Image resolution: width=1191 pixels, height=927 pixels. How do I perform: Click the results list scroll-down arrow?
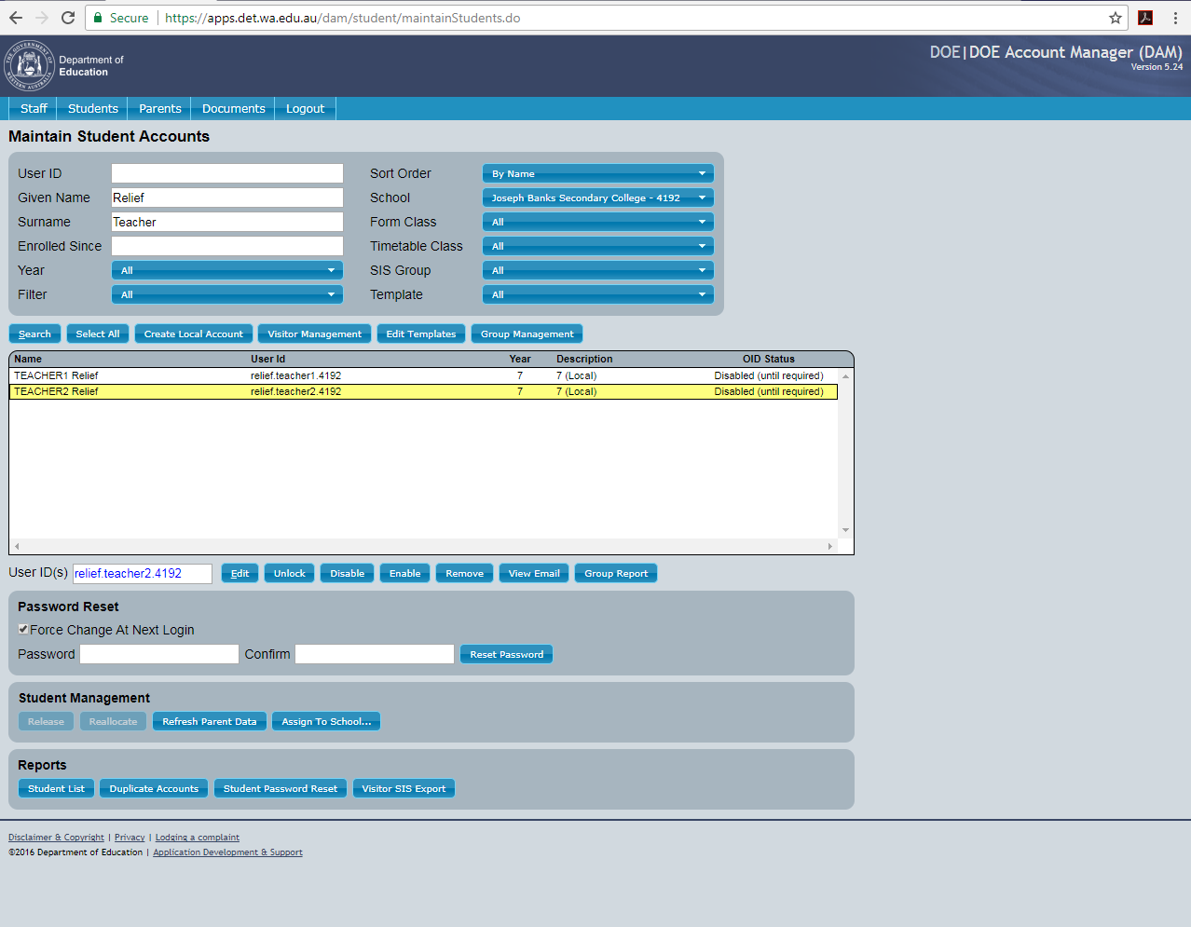[x=845, y=530]
